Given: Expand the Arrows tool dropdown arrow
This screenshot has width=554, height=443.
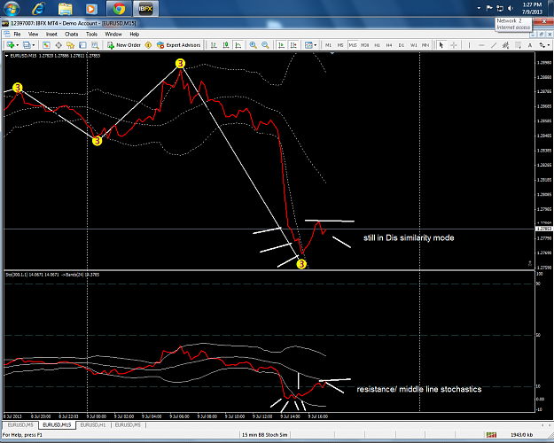Looking at the screenshot, I should (549, 45).
